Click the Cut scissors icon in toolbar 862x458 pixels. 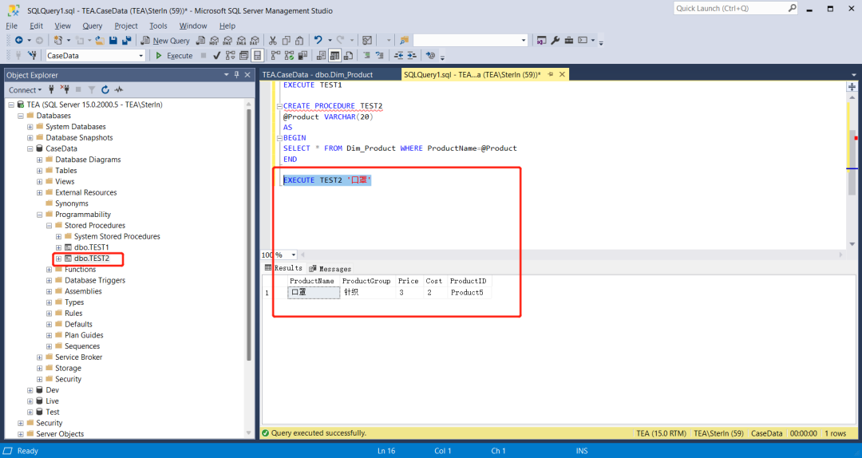(x=272, y=41)
